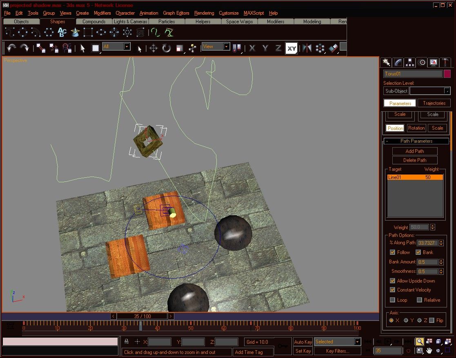The width and height of the screenshot is (456, 358).
Task: Open the Hierarchy command panel icon
Action: point(410,62)
